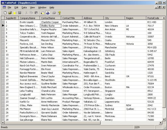Image resolution: width=167 pixels, height=130 pixels.
Task: Select the Shelley Burke contact cell
Action: pos(50,26)
